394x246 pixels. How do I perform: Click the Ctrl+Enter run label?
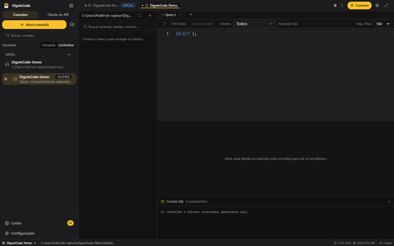(x=179, y=24)
